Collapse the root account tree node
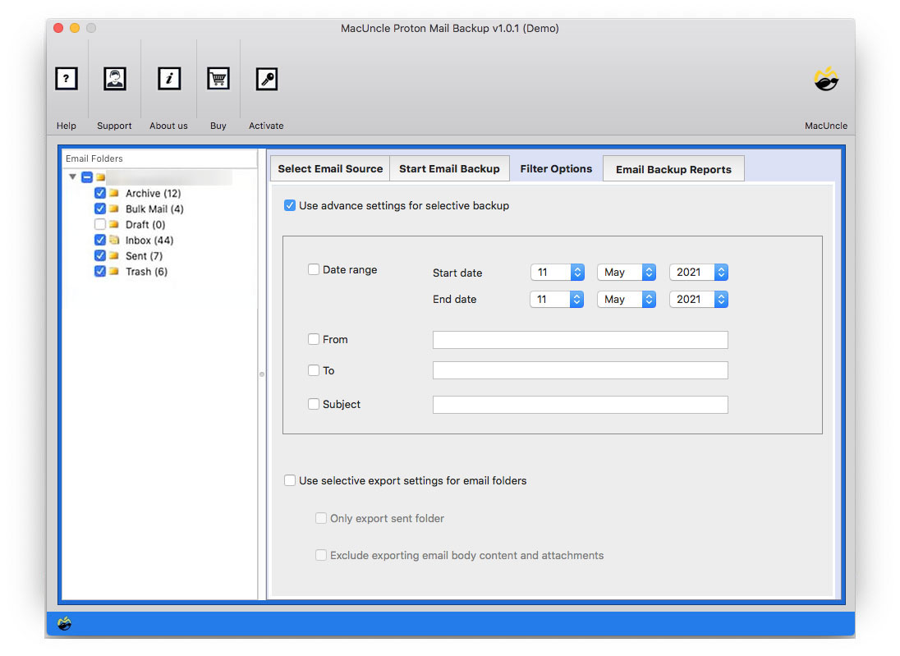 point(73,177)
